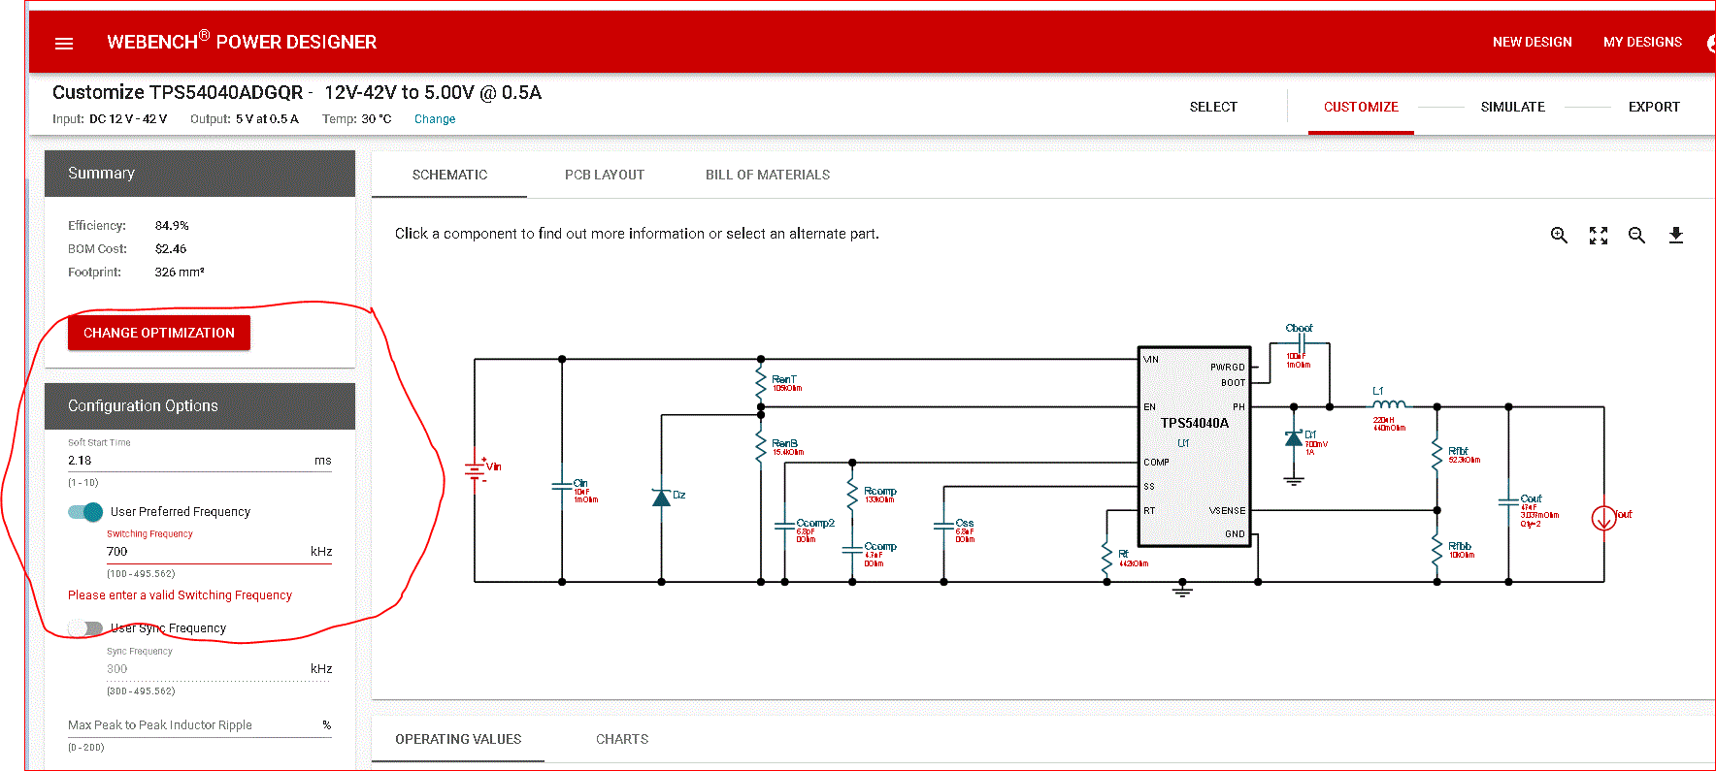Click the BOM Cost value $2.46
This screenshot has width=1716, height=771.
(x=171, y=248)
